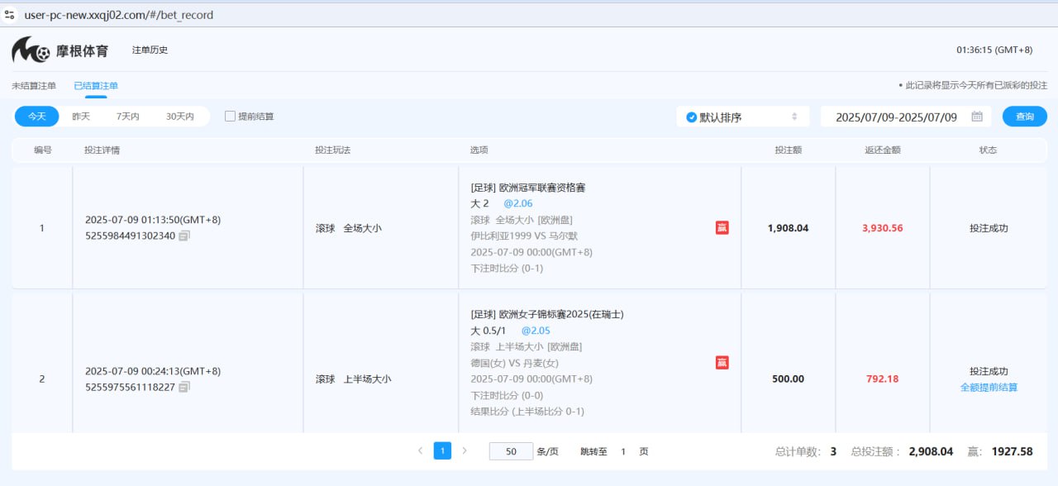Click the red win badge on bet 2

(x=722, y=362)
